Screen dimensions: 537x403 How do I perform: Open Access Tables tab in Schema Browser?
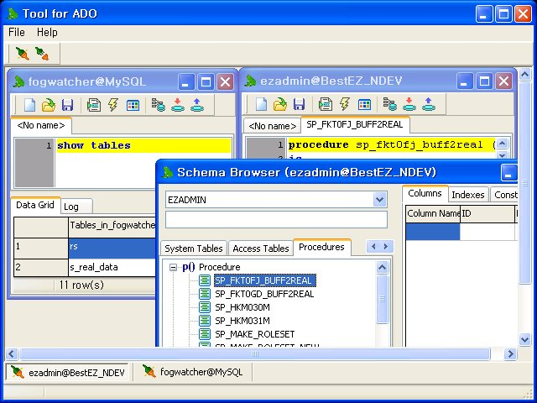[261, 249]
